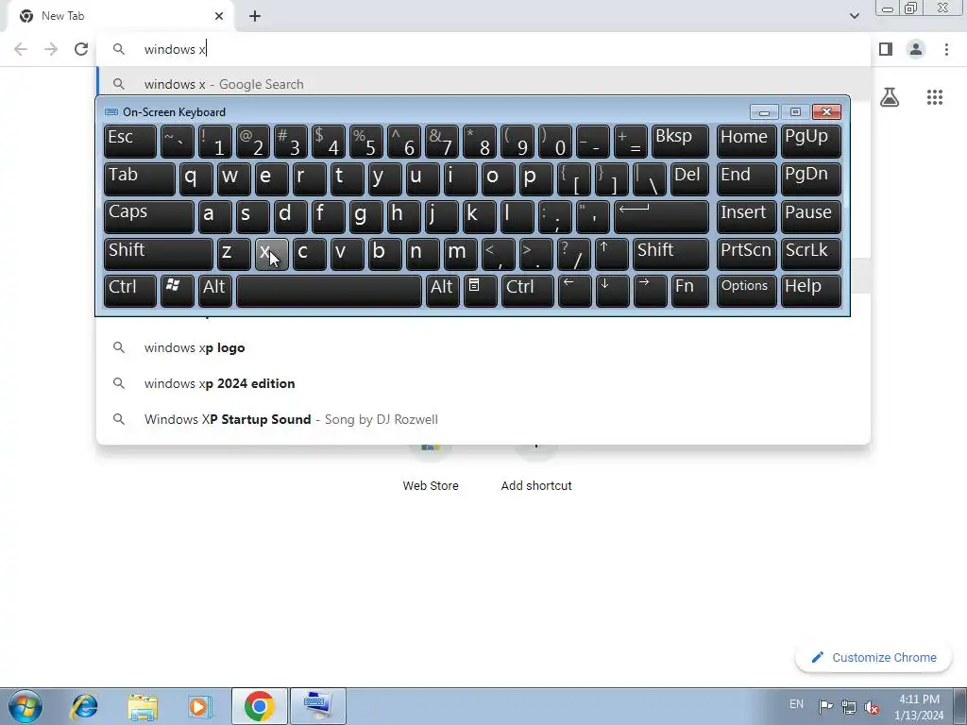Switch to On-Screen Keyboard taskbar button
Viewport: 967px width, 725px height.
(318, 706)
